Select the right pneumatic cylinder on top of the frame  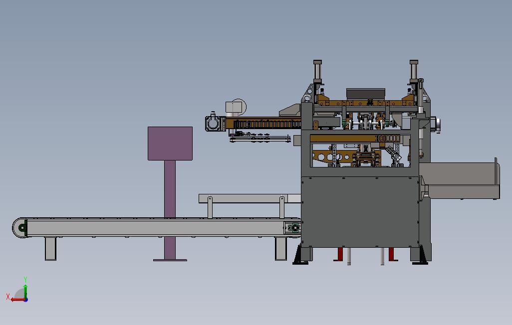[x=414, y=71]
